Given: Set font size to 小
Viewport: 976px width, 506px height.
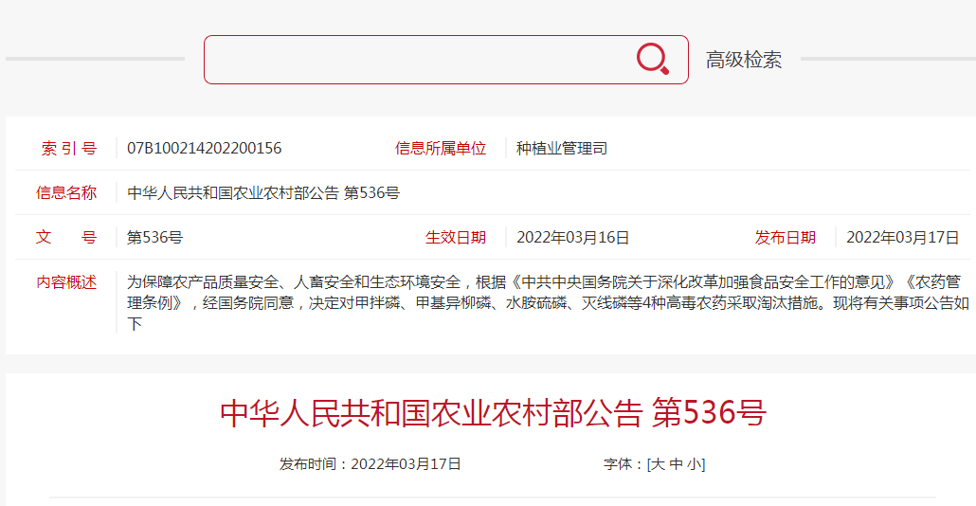Looking at the screenshot, I should point(694,464).
